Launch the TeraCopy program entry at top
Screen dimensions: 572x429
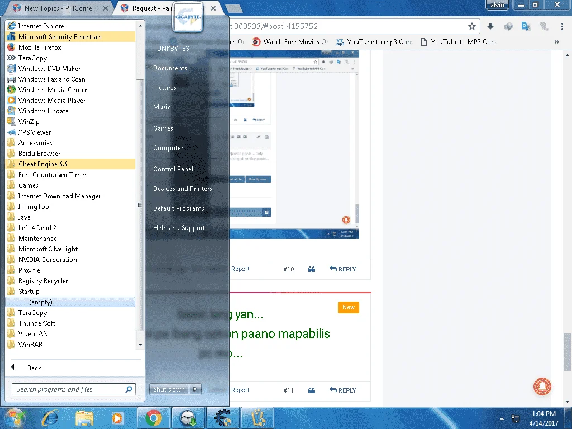(70, 58)
